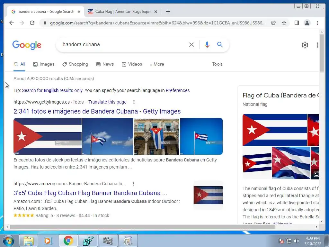Clear the search box text
Screen dimensions: 329x247
click(191, 44)
